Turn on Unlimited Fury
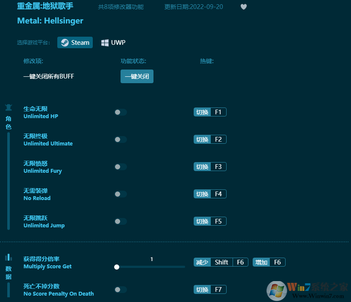 pos(121,167)
